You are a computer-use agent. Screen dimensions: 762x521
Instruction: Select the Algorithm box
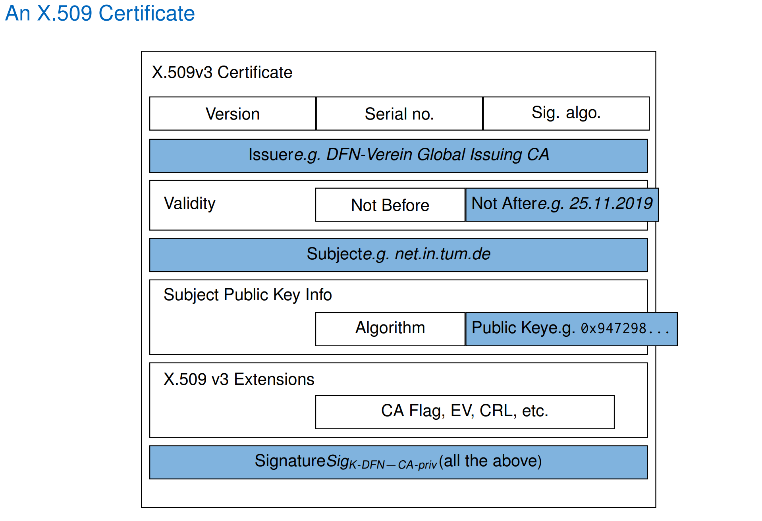pyautogui.click(x=390, y=329)
